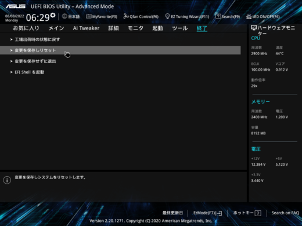Click arrow beside 工場出荷時の状態に戻す
The width and height of the screenshot is (302, 226).
tap(12, 39)
